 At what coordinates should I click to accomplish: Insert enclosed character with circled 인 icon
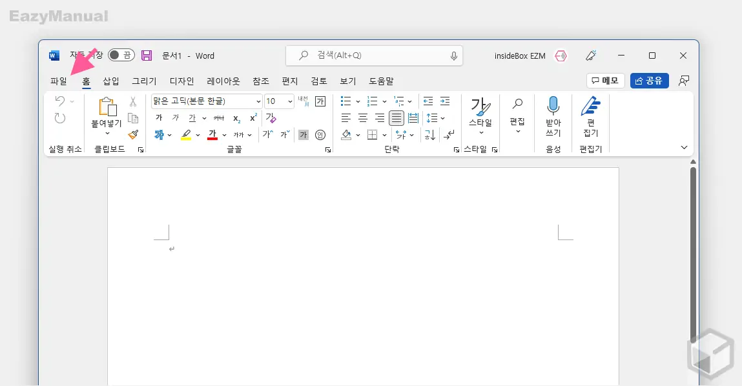(x=320, y=135)
